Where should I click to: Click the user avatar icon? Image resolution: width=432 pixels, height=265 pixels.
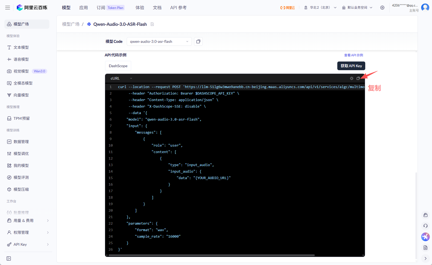click(x=425, y=7)
